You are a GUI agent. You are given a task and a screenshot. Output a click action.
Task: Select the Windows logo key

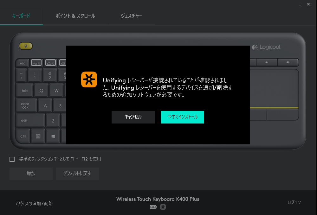pos(53,136)
